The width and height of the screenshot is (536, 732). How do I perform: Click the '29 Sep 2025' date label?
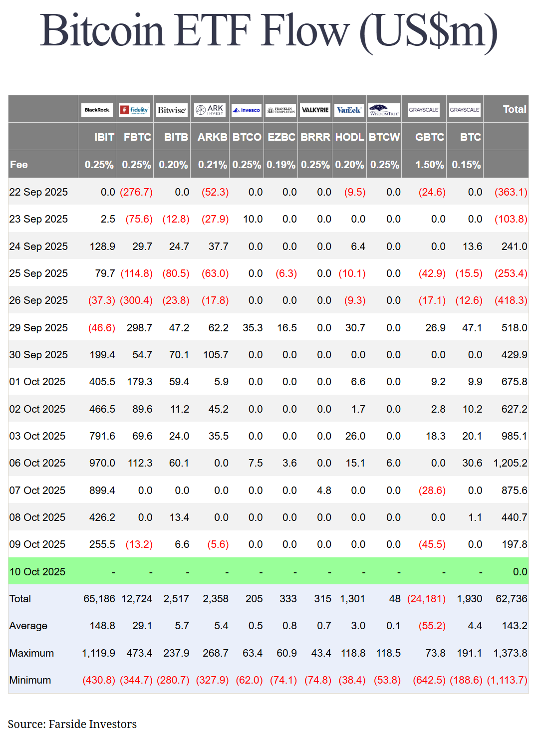click(x=38, y=328)
